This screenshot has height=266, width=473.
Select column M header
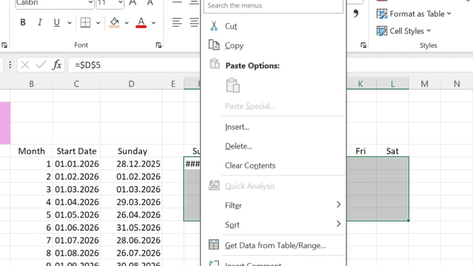click(424, 84)
